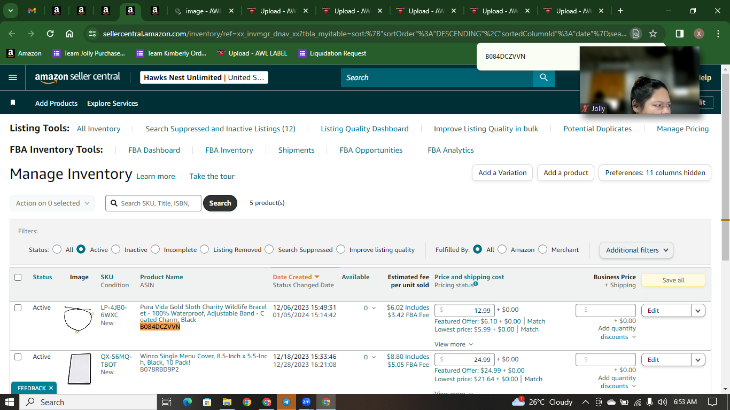Open Edit dropdown arrow for Pura Vida row
The height and width of the screenshot is (410, 730).
[698, 311]
